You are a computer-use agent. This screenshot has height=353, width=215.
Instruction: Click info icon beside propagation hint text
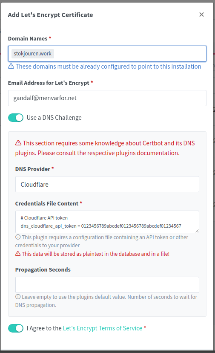pos(18,297)
